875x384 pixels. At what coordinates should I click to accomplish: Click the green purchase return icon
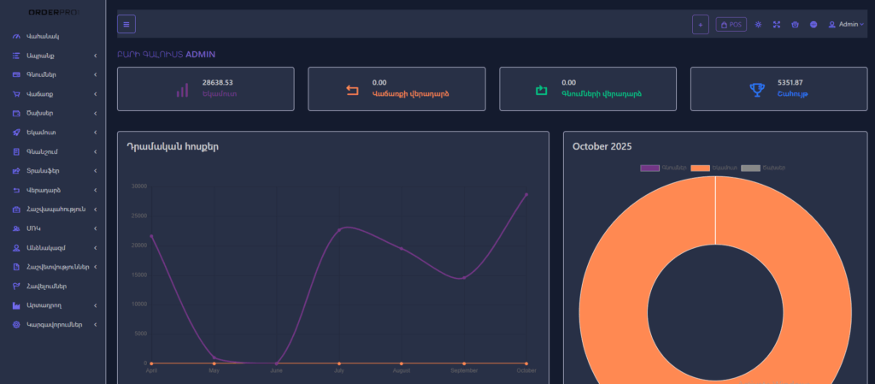[541, 89]
